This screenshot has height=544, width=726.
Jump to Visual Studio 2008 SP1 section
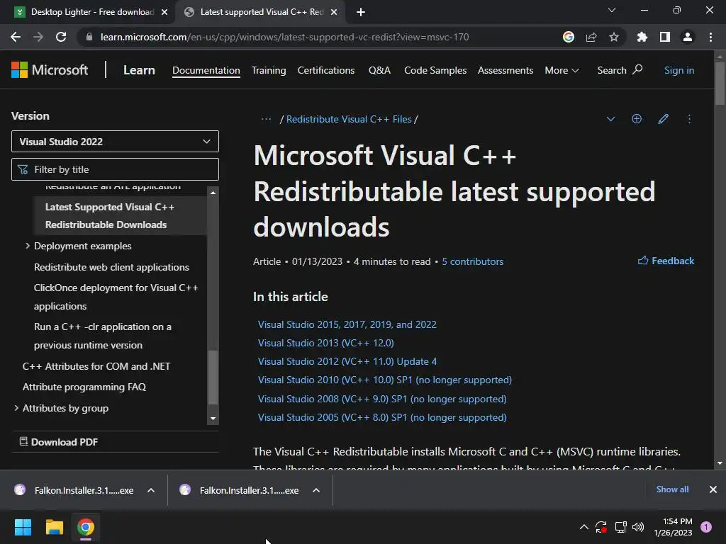[382, 399]
